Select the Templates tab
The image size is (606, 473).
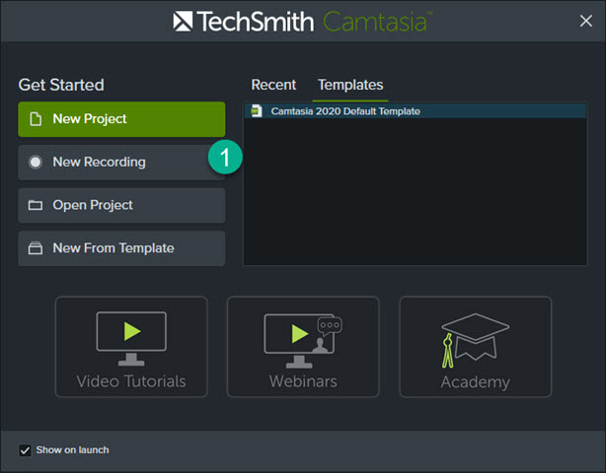click(x=350, y=85)
